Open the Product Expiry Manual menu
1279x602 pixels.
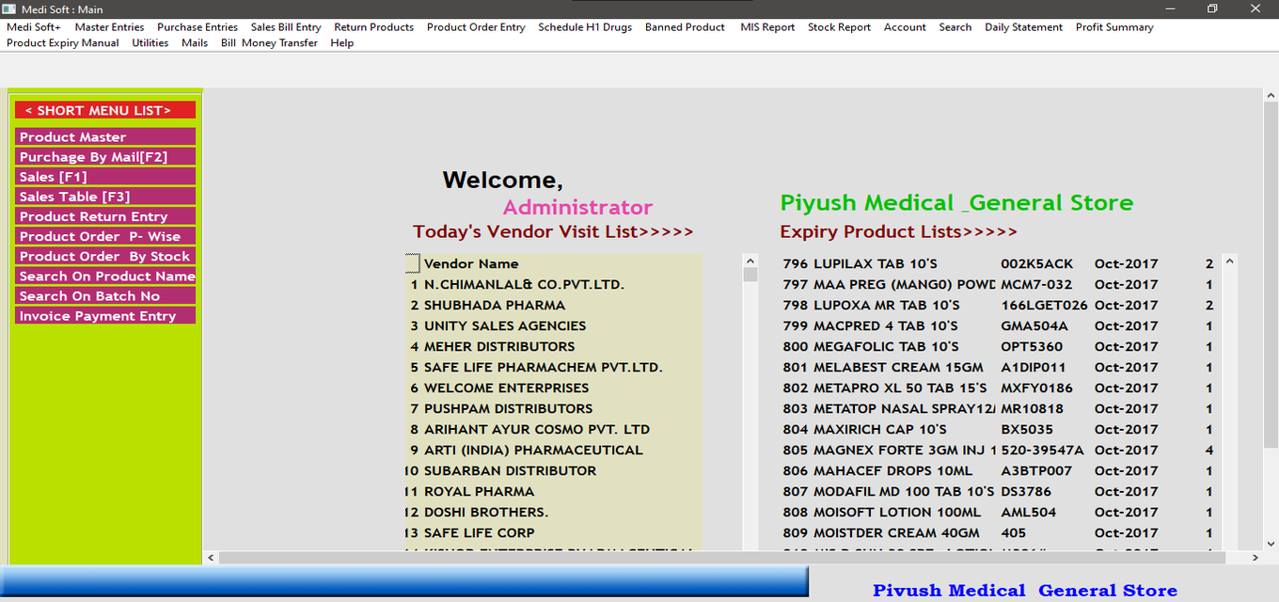click(63, 43)
